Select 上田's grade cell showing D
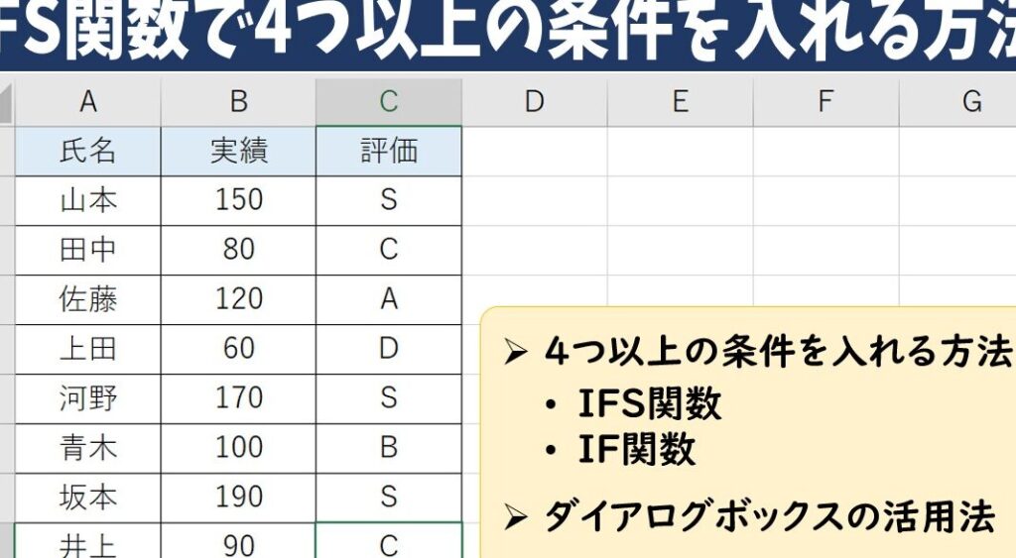The image size is (1016, 558). (x=389, y=349)
